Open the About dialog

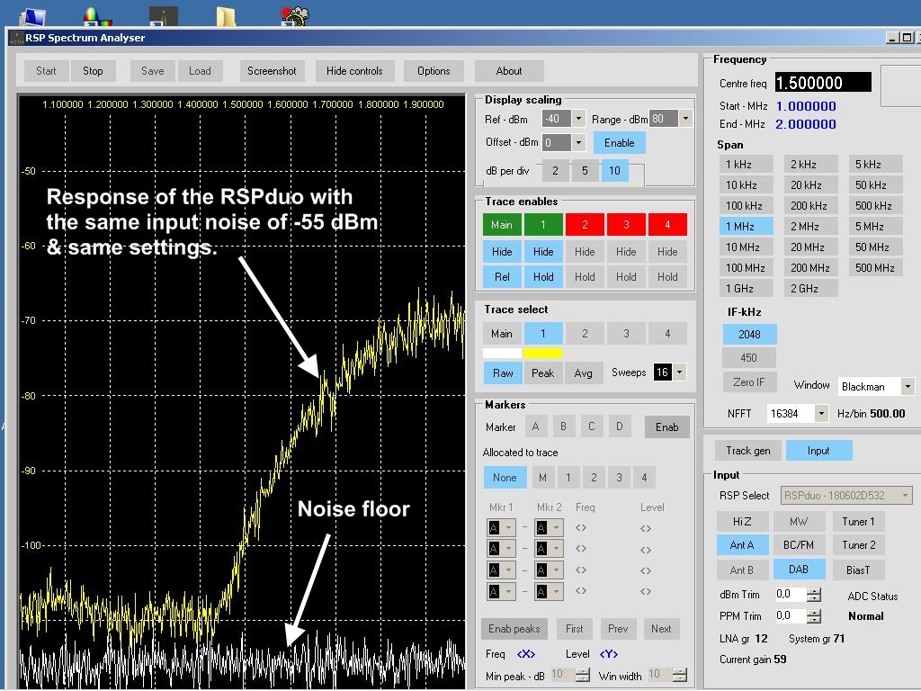pyautogui.click(x=509, y=71)
